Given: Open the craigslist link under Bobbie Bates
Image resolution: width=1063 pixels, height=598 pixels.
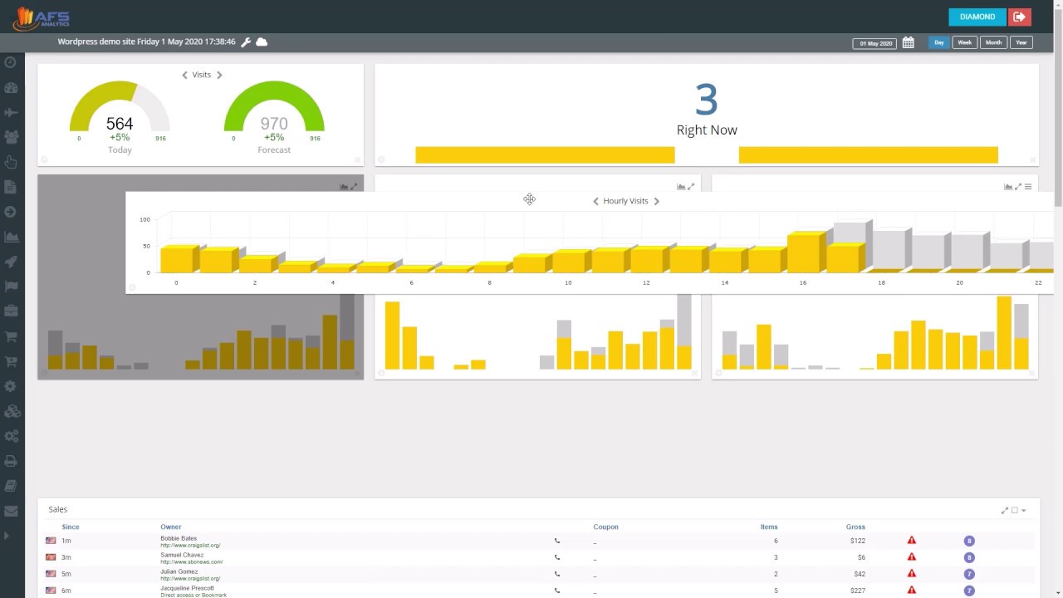Looking at the screenshot, I should [x=190, y=546].
